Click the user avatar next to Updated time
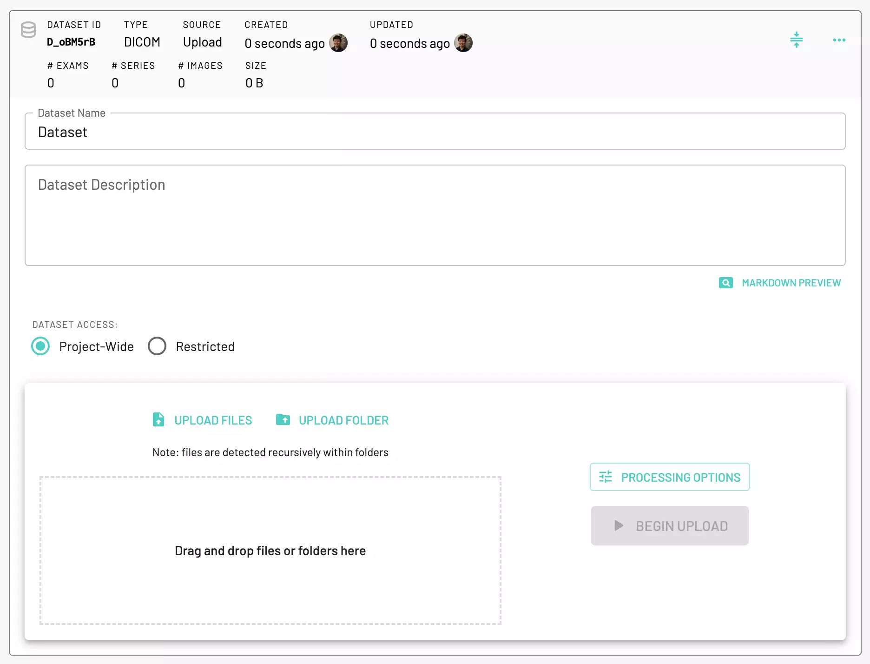Screen dimensions: 870x664 tap(463, 43)
